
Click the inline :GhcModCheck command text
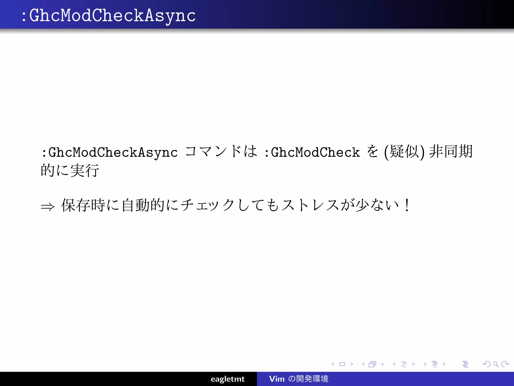(312, 152)
